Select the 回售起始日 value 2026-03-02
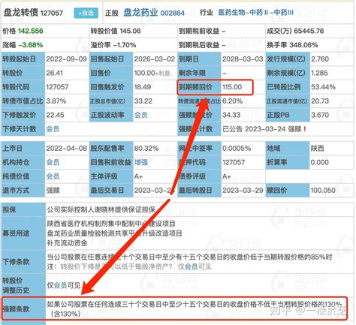 tap(155, 59)
